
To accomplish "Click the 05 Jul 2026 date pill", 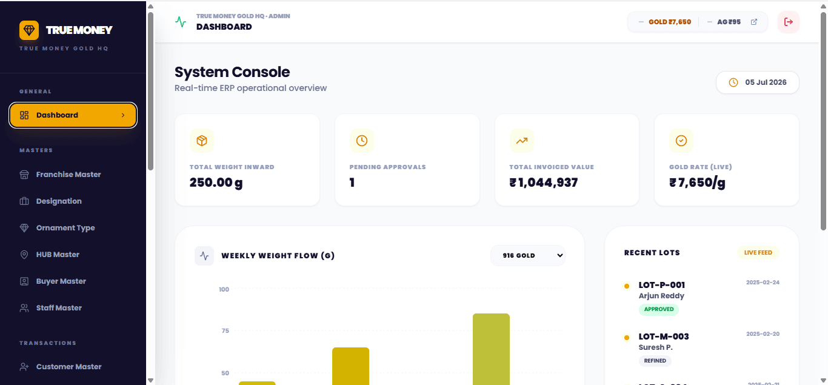I will click(758, 82).
